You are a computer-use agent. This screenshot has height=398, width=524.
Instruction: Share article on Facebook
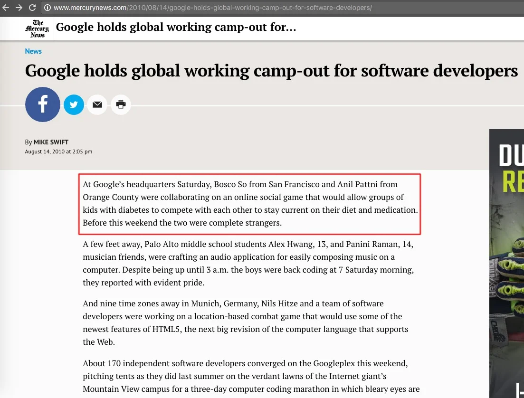42,104
